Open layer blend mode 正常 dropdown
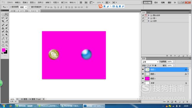The image size is (192, 108). click(x=150, y=62)
